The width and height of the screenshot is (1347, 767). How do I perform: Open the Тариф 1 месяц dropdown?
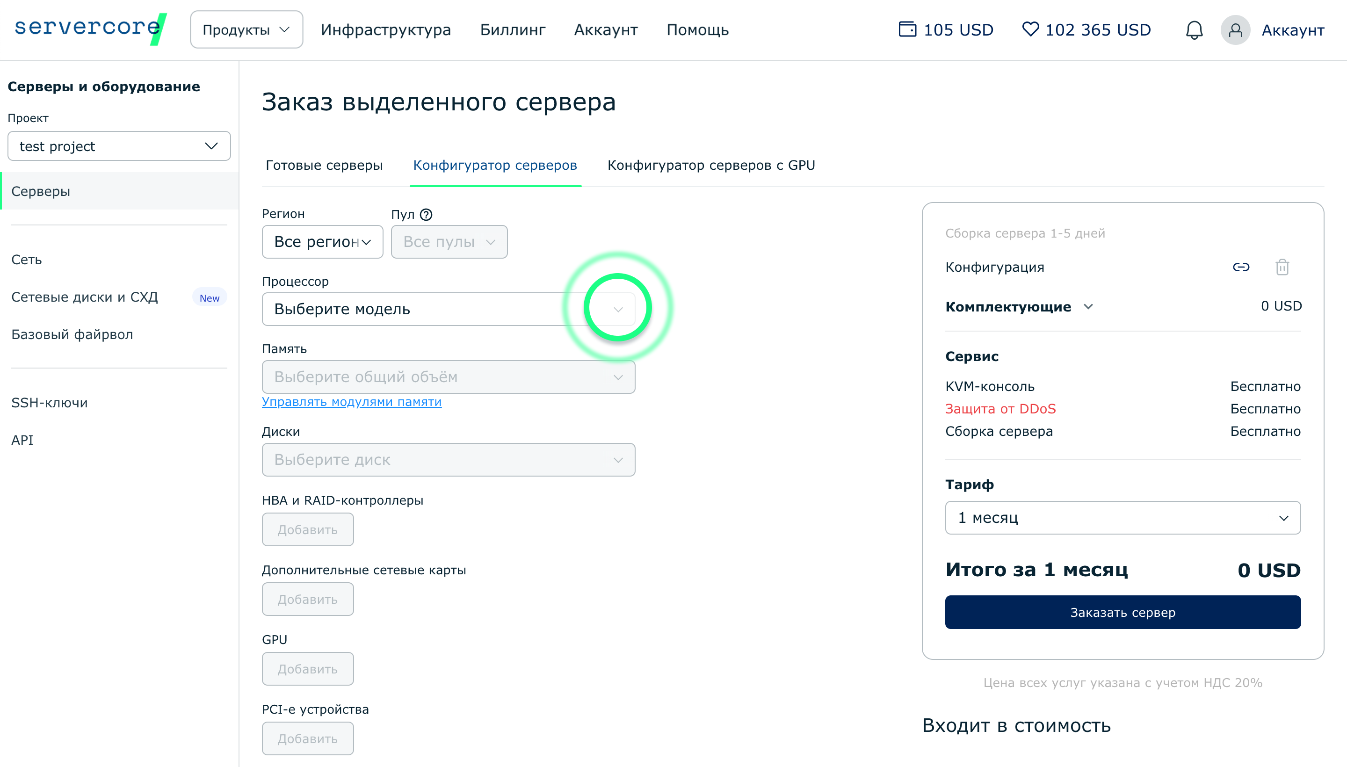[1122, 518]
